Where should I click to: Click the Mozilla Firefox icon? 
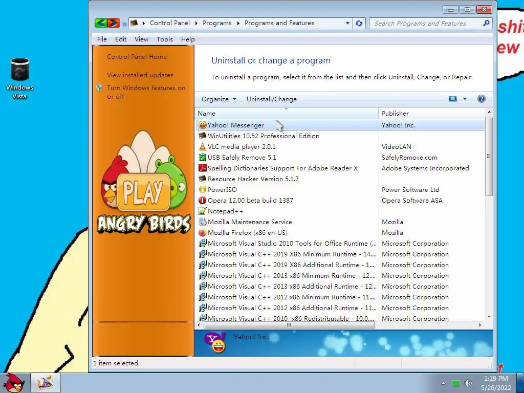point(202,232)
